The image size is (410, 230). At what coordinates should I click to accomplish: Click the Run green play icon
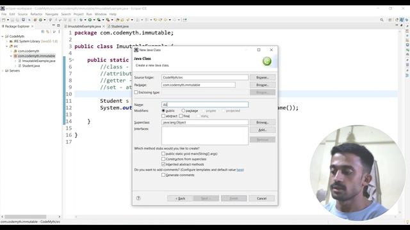click(x=90, y=20)
